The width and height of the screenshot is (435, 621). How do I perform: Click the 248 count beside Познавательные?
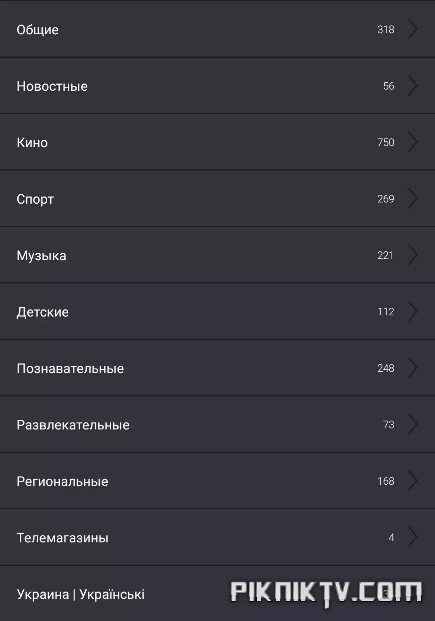point(386,368)
